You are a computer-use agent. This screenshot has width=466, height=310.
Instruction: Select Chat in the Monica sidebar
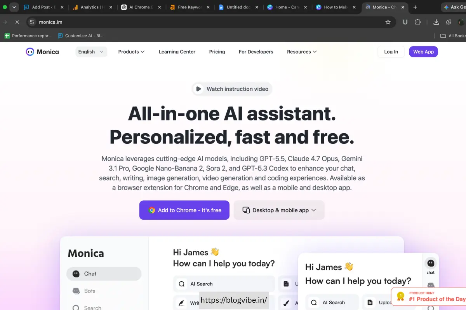[x=104, y=274]
